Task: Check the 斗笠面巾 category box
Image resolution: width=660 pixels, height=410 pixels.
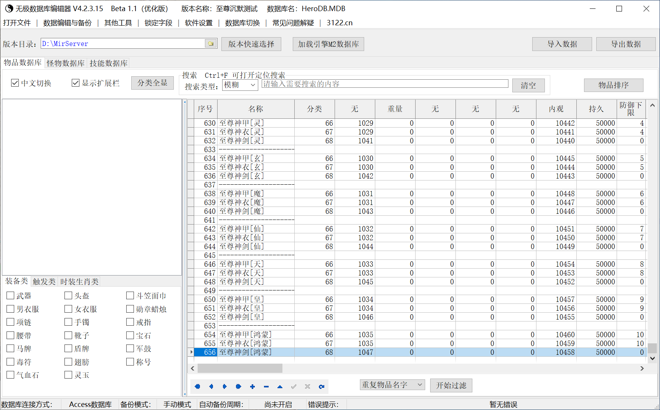Action: click(130, 295)
